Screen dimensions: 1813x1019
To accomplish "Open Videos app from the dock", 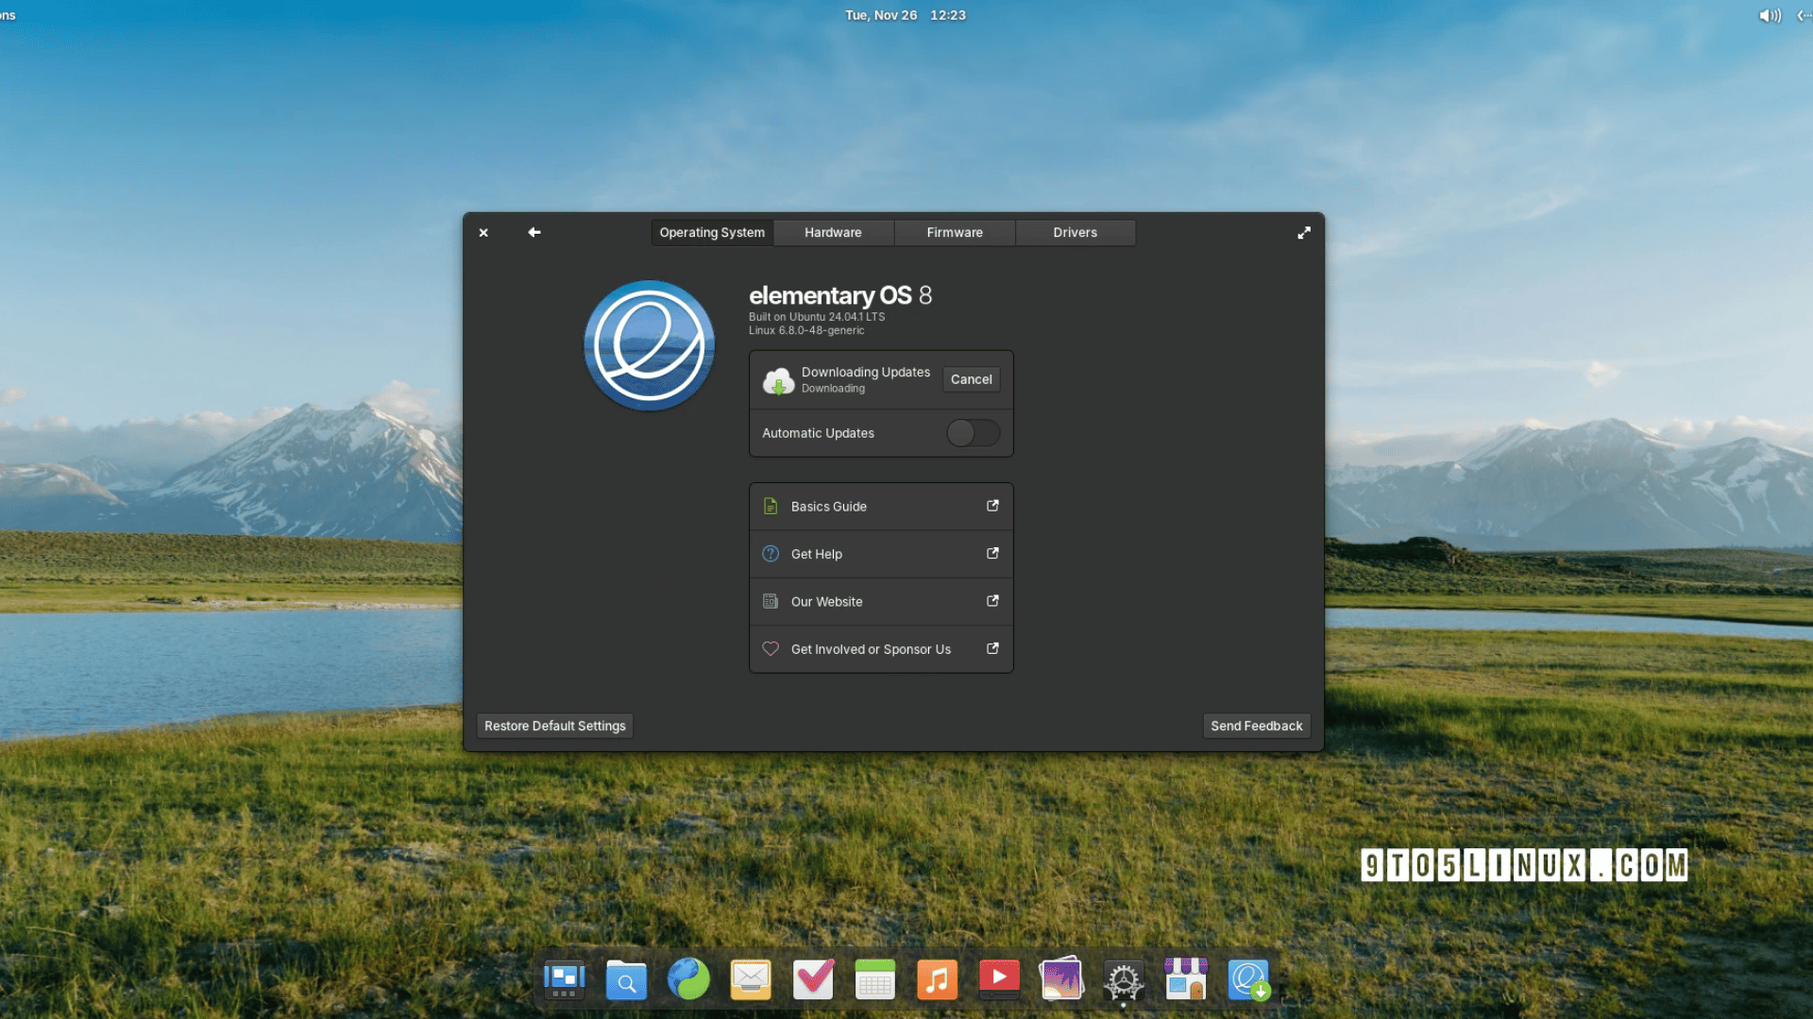I will pos(999,979).
